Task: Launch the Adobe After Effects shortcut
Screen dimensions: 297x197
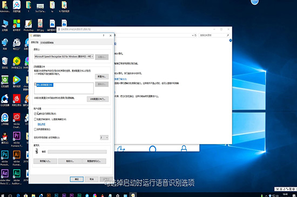Action: (5, 176)
